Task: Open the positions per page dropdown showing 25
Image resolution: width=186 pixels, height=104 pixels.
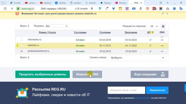Action: coord(153,26)
